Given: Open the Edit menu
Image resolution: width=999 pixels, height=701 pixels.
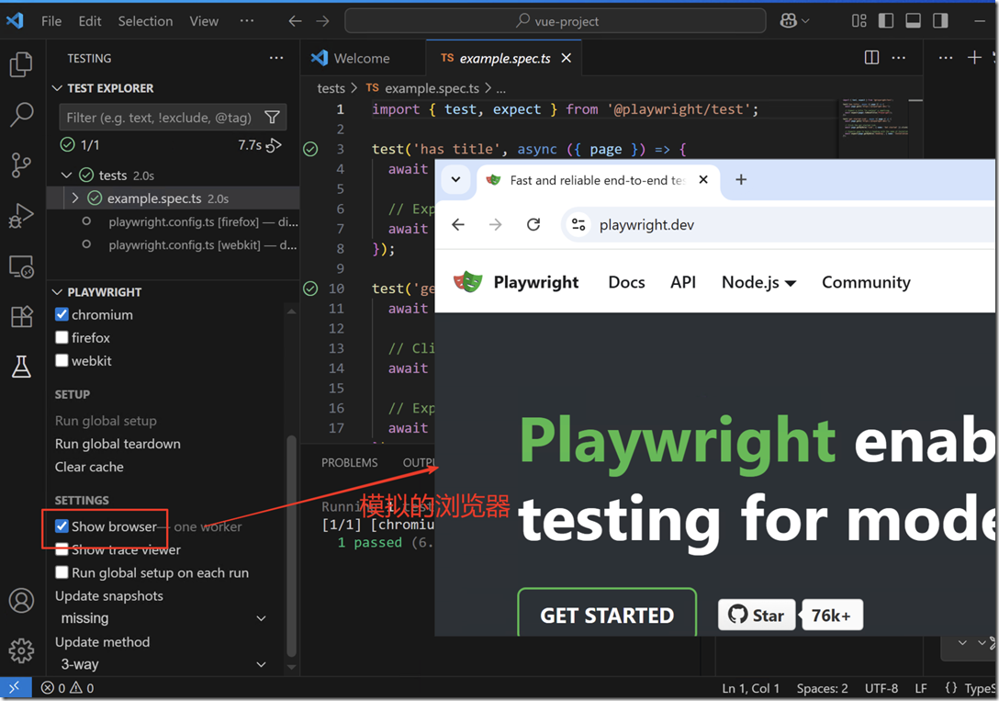Looking at the screenshot, I should tap(90, 21).
